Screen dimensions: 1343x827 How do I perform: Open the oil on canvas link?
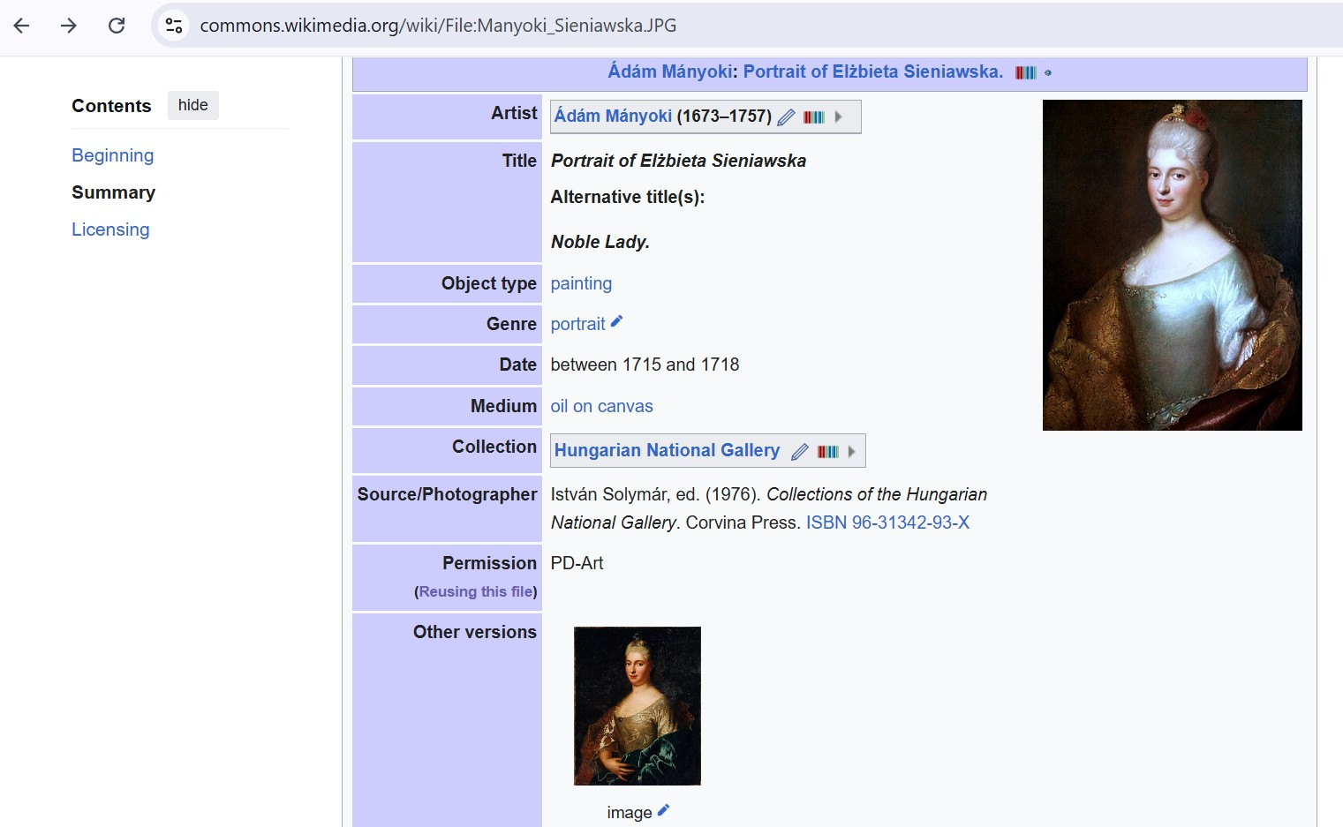coord(601,406)
